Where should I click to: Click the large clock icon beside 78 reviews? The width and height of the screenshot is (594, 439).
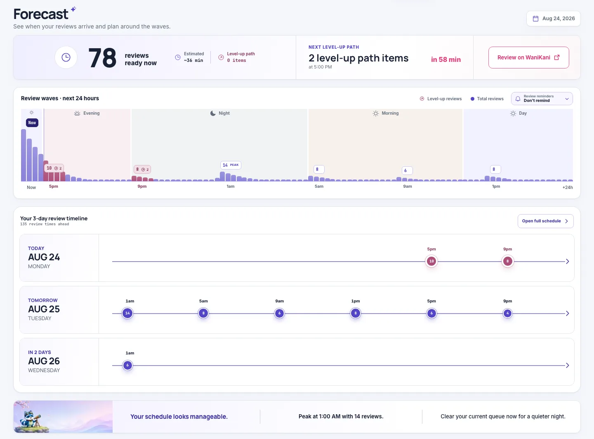tap(66, 57)
